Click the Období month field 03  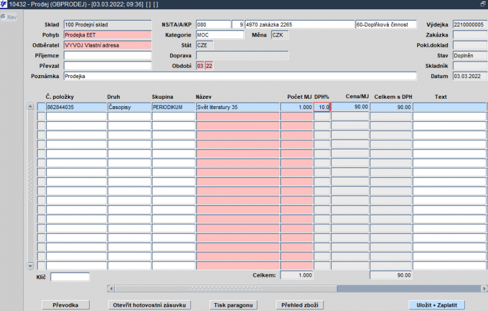[200, 66]
